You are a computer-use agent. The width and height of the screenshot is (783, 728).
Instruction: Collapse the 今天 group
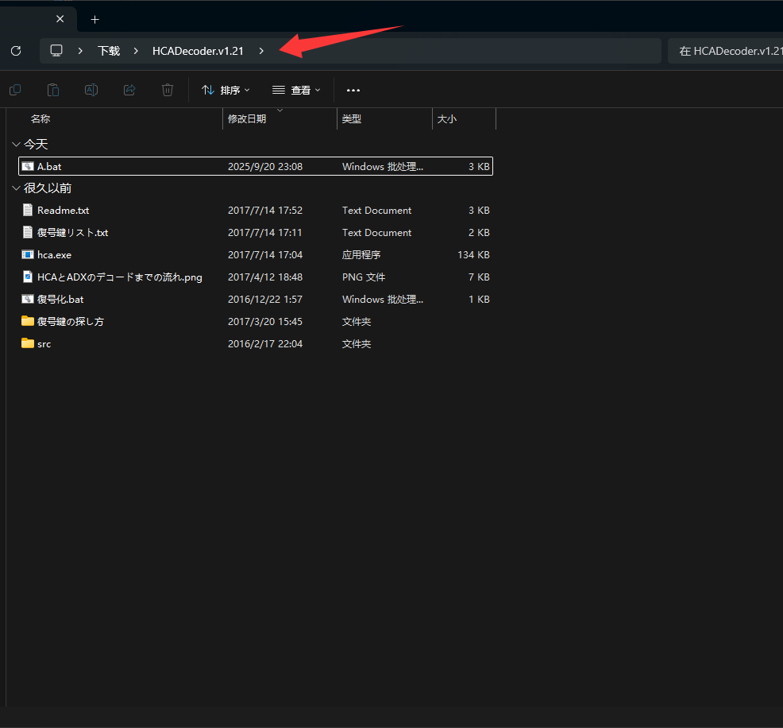[x=16, y=144]
